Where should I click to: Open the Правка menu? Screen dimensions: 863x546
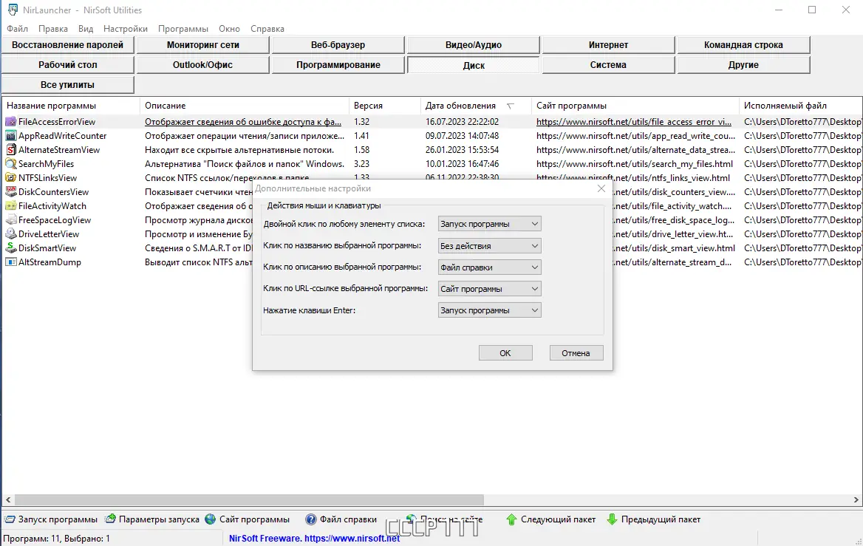[53, 29]
